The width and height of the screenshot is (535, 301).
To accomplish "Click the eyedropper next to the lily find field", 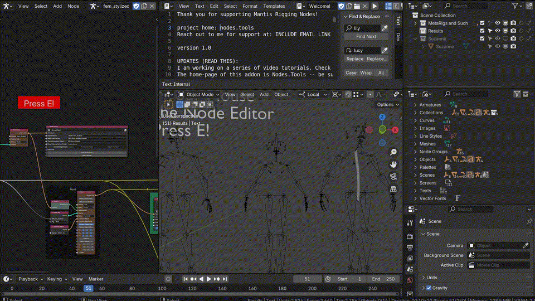I will pyautogui.click(x=385, y=28).
